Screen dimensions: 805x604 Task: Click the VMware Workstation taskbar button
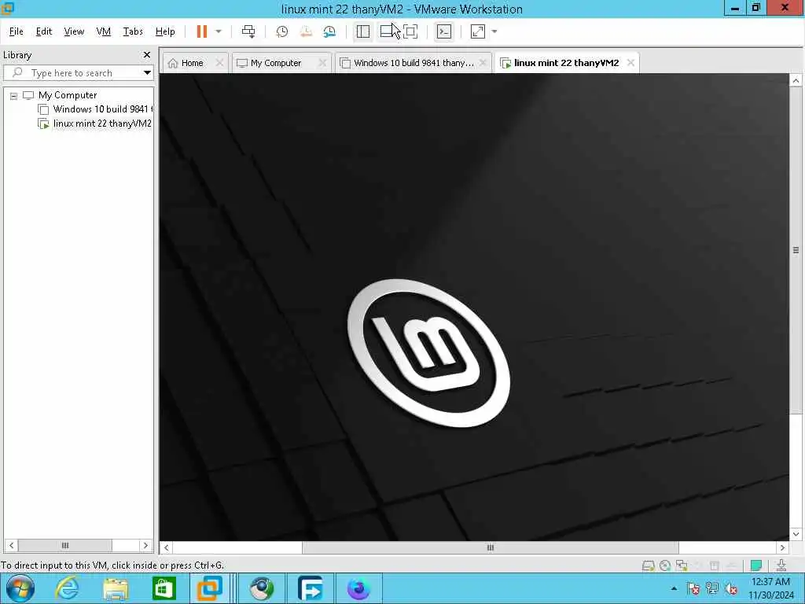point(210,588)
